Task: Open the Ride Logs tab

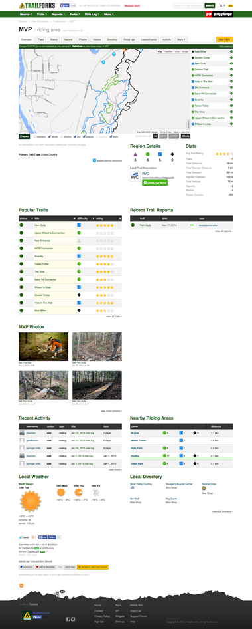Action: click(x=129, y=39)
